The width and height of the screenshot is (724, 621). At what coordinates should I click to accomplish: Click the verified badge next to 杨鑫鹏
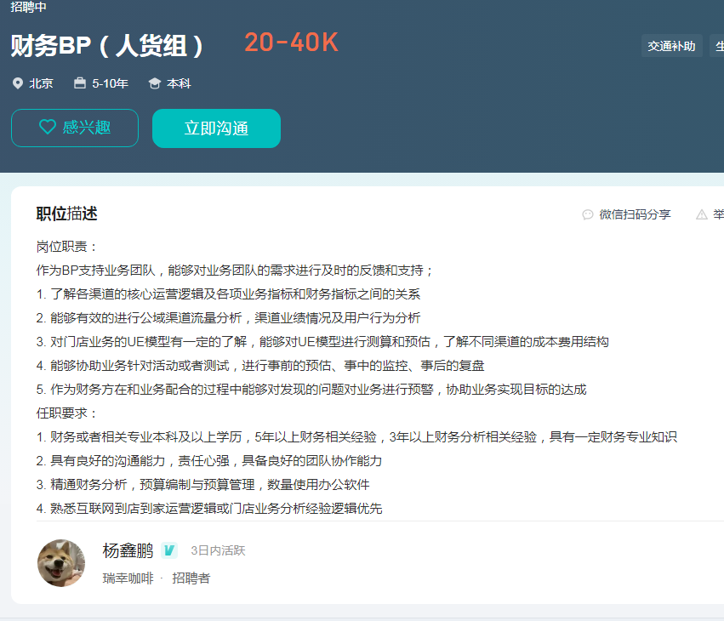(x=169, y=550)
